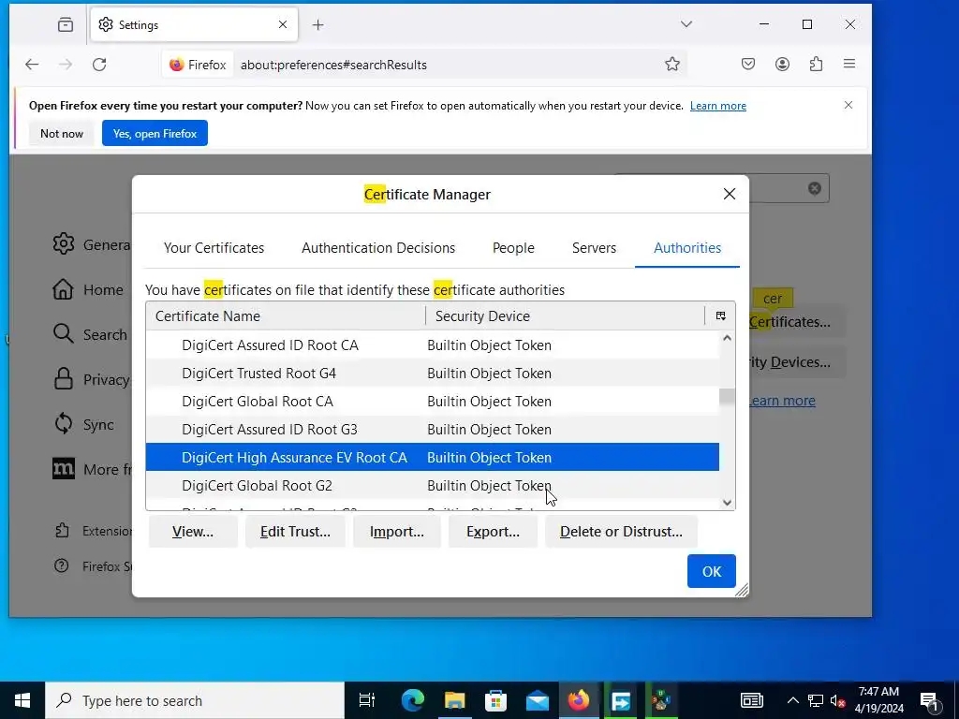Select DigiCert Assured ID Root CA row
Screen dimensions: 959x719
(433, 345)
